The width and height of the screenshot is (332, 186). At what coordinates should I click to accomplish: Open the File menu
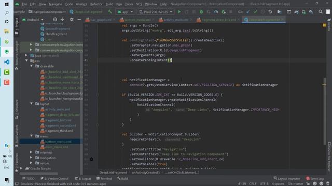(x=24, y=4)
